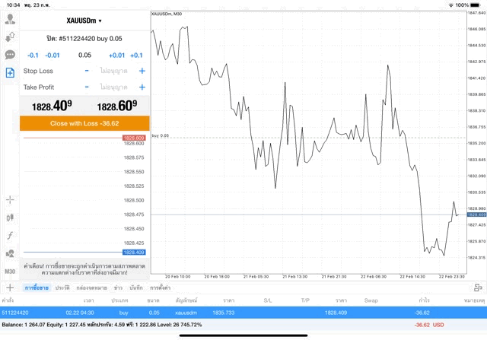Open the trade arrows icon in sidebar
The width and height of the screenshot is (487, 340).
click(10, 37)
